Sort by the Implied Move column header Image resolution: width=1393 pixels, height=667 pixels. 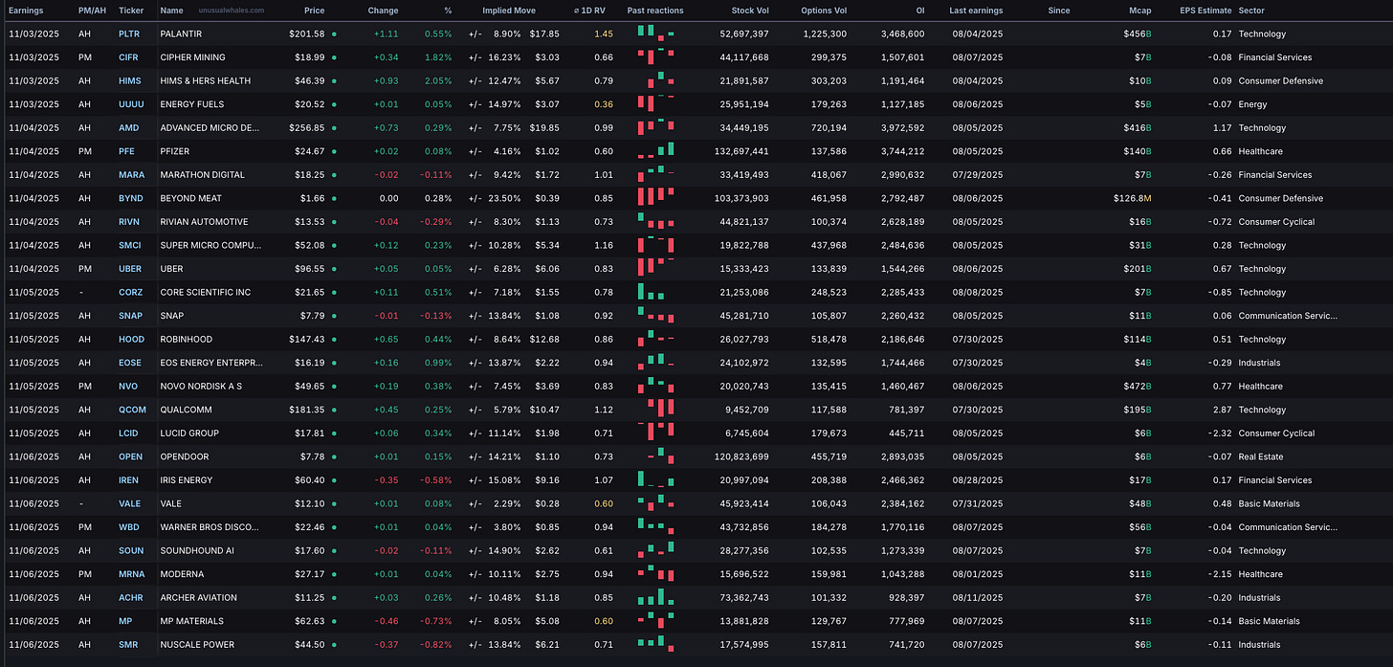509,11
